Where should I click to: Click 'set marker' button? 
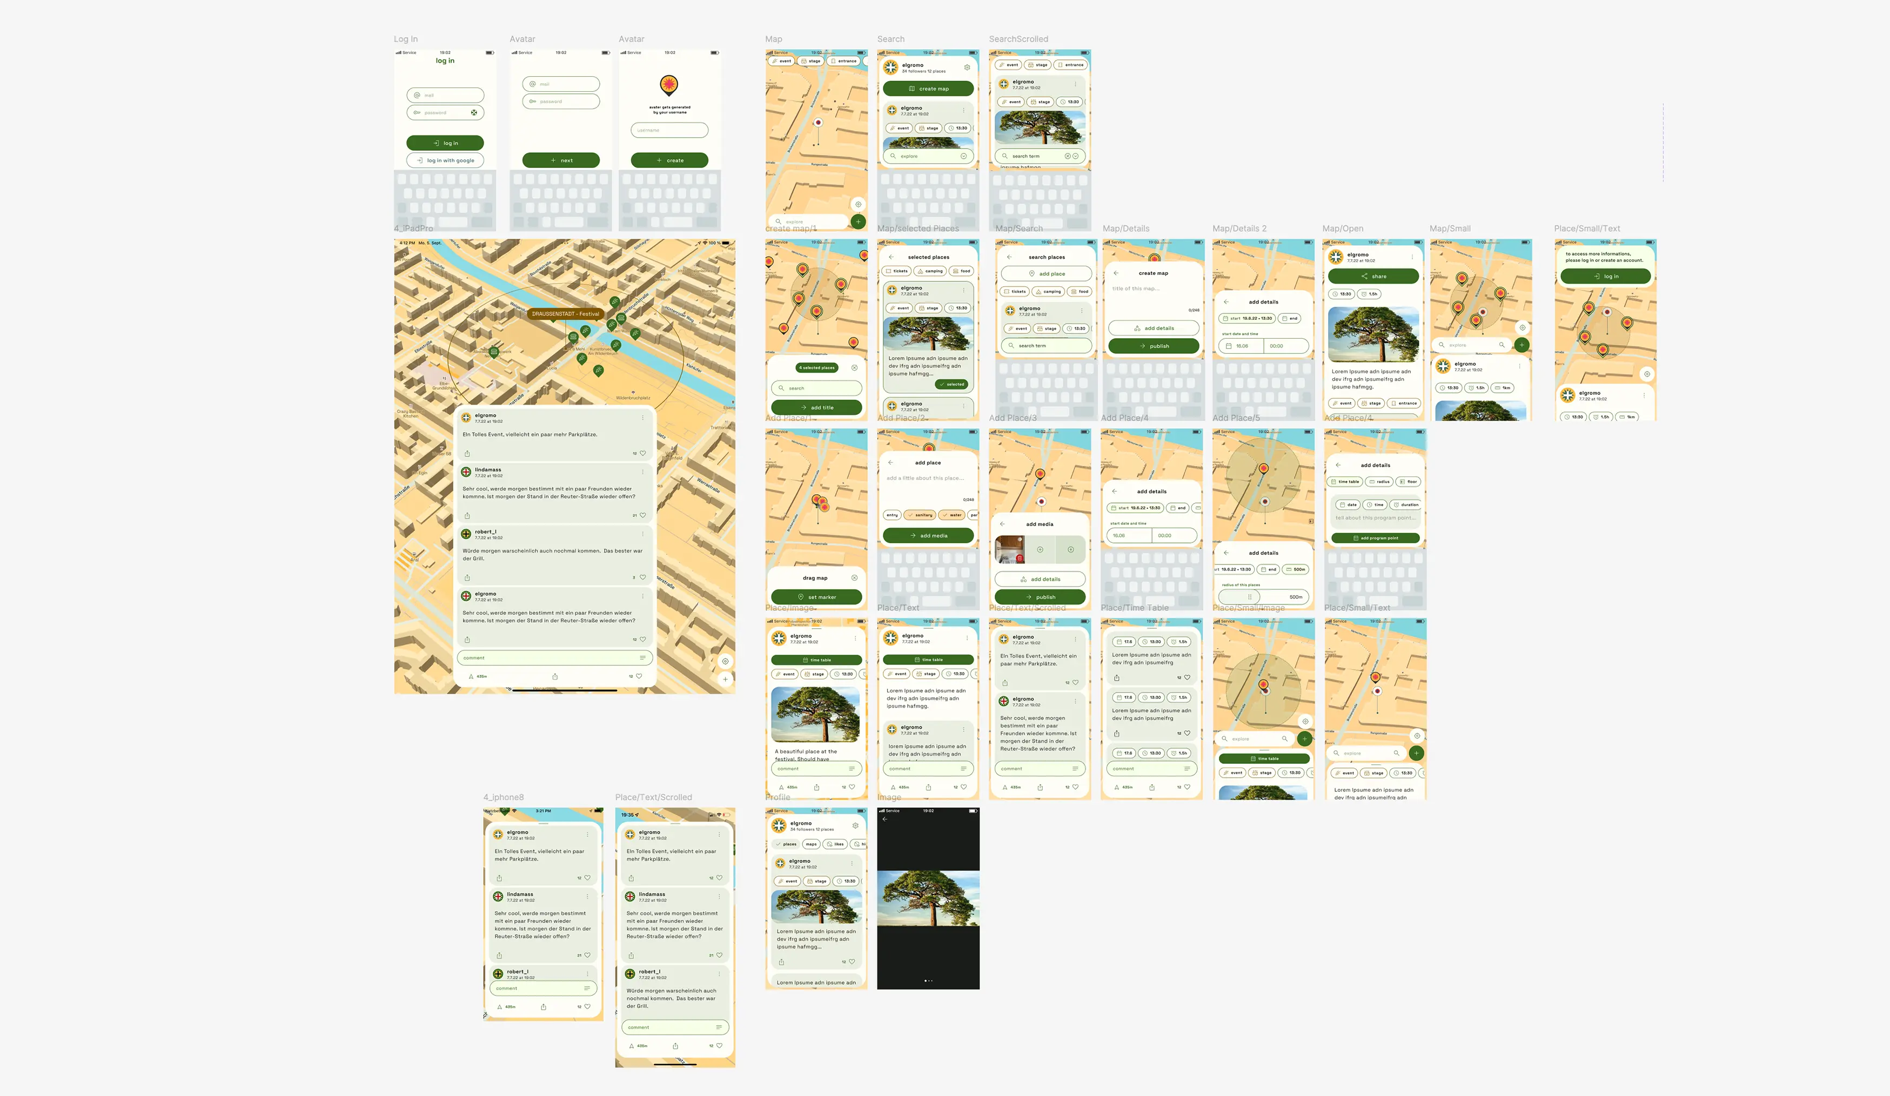(x=817, y=597)
